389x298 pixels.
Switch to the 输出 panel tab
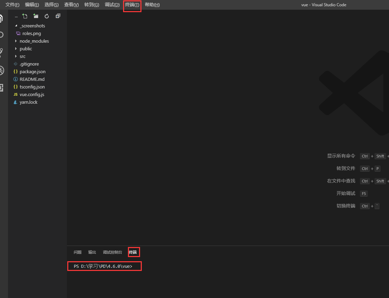(x=92, y=252)
